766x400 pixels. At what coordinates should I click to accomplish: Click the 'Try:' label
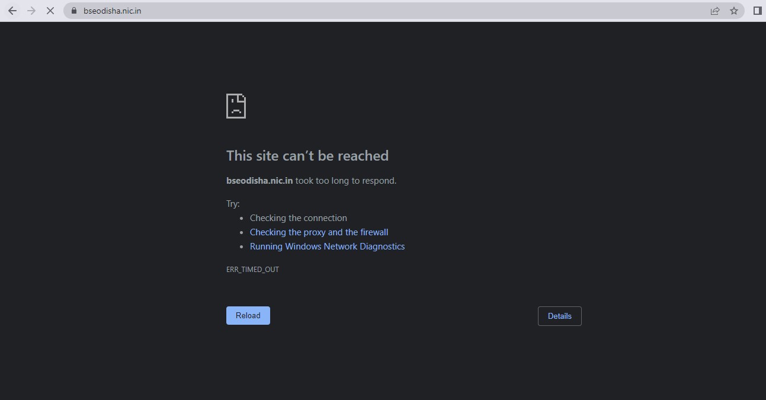[x=233, y=204]
